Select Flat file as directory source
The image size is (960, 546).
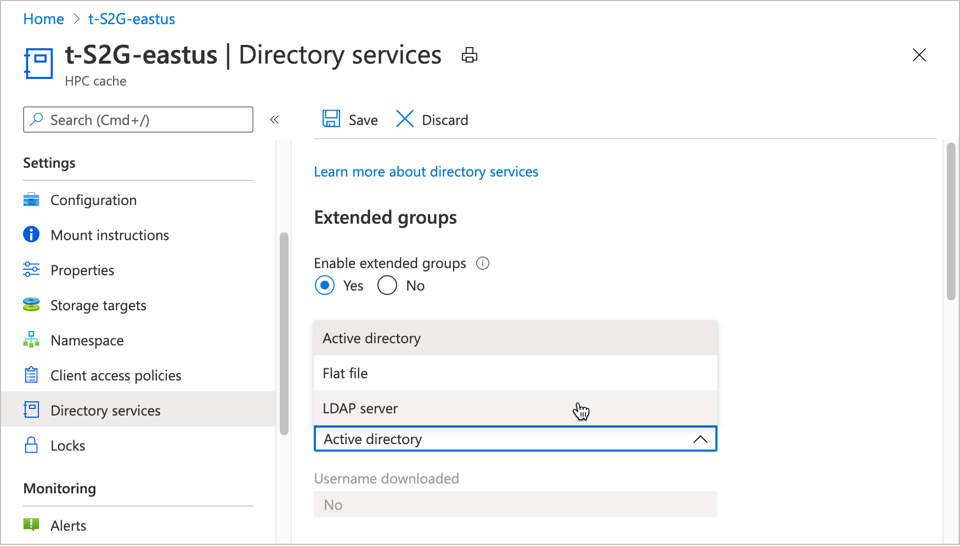(x=345, y=373)
